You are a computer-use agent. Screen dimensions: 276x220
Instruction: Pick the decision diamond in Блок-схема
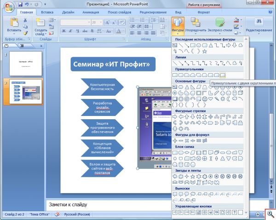click(x=187, y=152)
